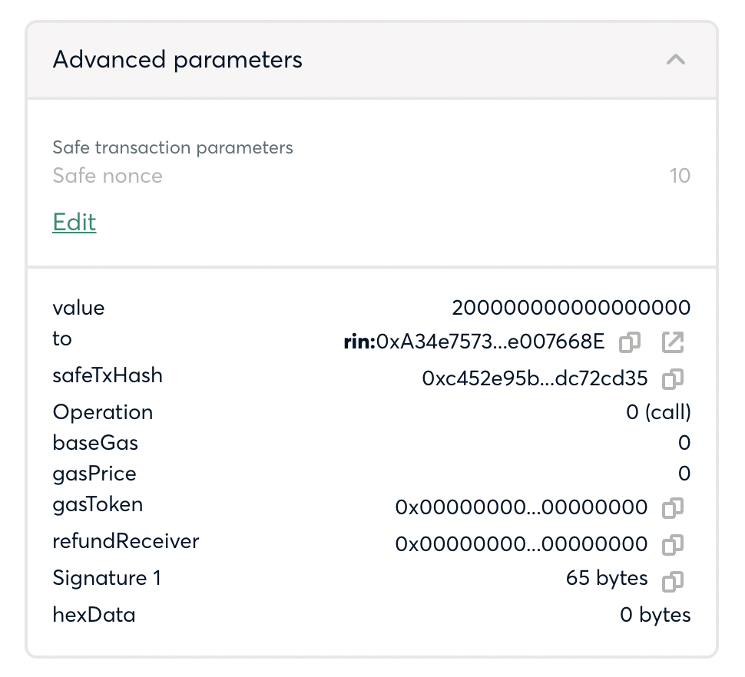This screenshot has width=745, height=677.
Task: Copy the safeTxHash value
Action: tap(673, 379)
